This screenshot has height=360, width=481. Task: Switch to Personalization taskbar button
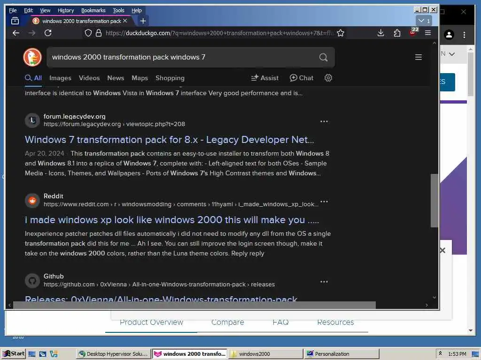pos(342,354)
